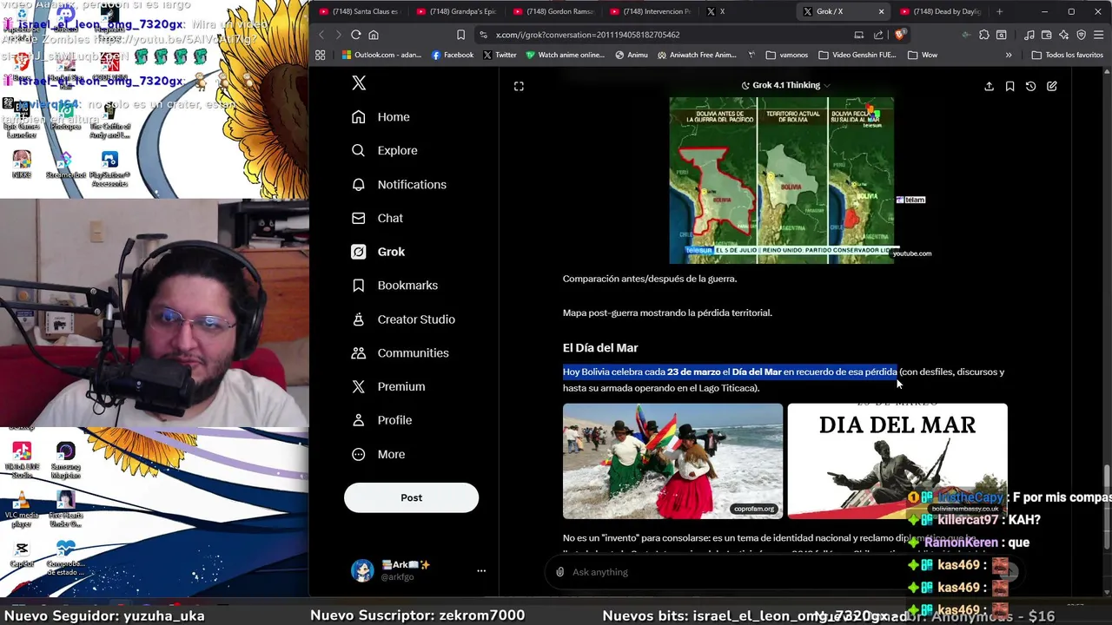This screenshot has width=1112, height=625.
Task: Open Notifications in the X sidebar
Action: tap(399, 184)
